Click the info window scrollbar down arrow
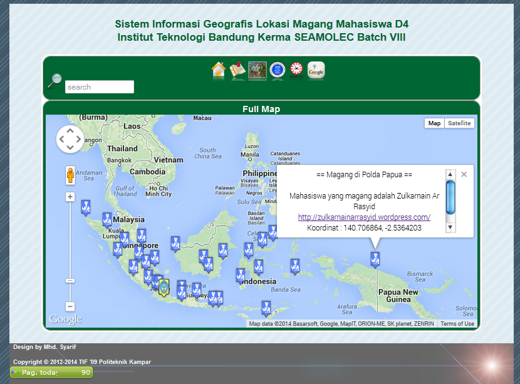This screenshot has height=384, width=520. (x=450, y=228)
